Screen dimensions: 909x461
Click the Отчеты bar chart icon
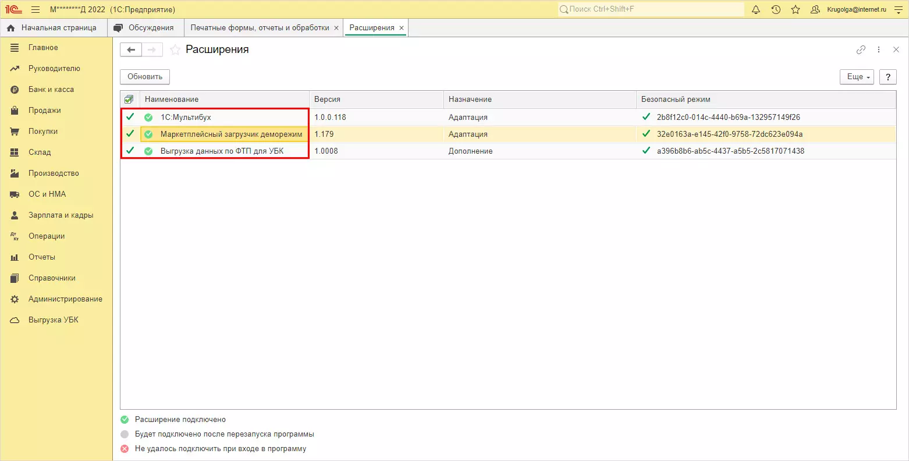point(15,257)
